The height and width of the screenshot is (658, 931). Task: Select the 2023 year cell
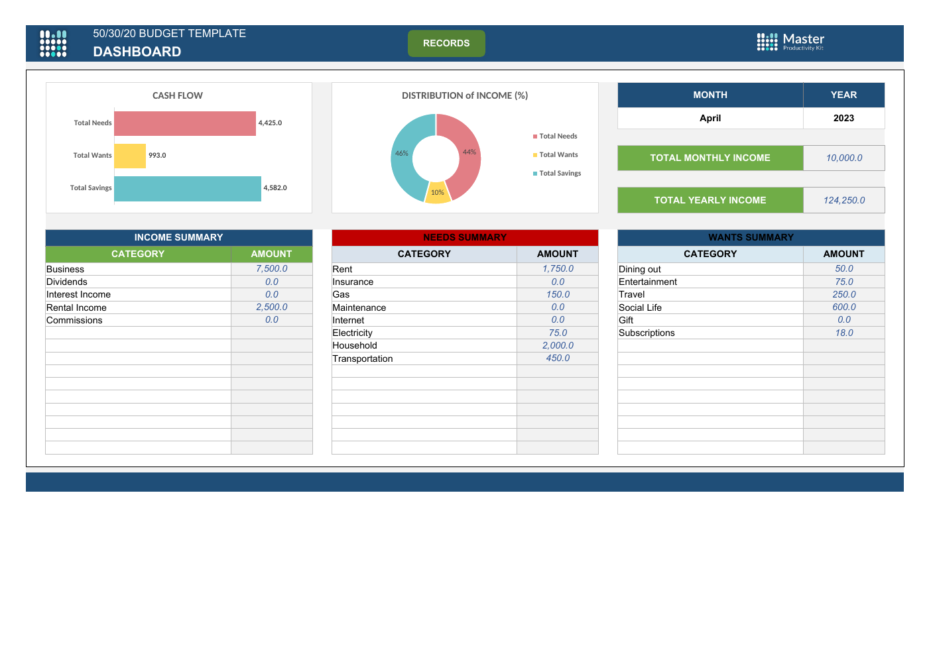point(843,118)
